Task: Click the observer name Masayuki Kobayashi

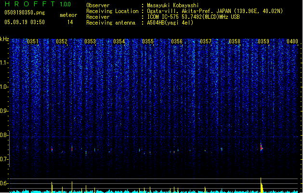Action: click(173, 5)
